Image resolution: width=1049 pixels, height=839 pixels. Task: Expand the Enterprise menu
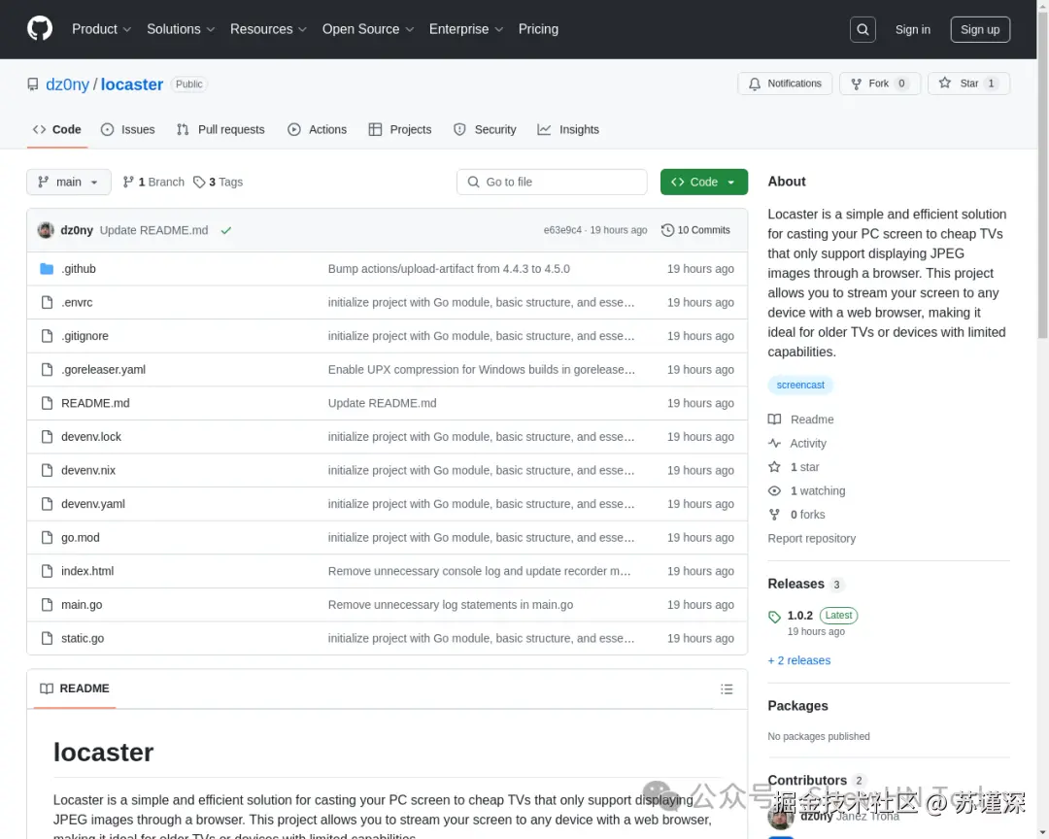pyautogui.click(x=465, y=29)
